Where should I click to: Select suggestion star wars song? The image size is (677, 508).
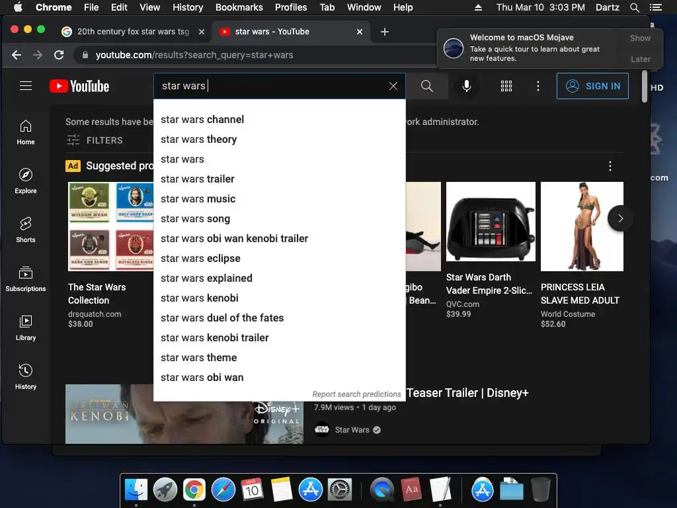[280, 218]
